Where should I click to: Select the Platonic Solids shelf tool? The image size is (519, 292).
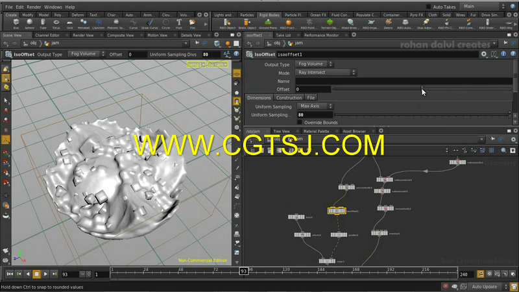click(x=116, y=24)
